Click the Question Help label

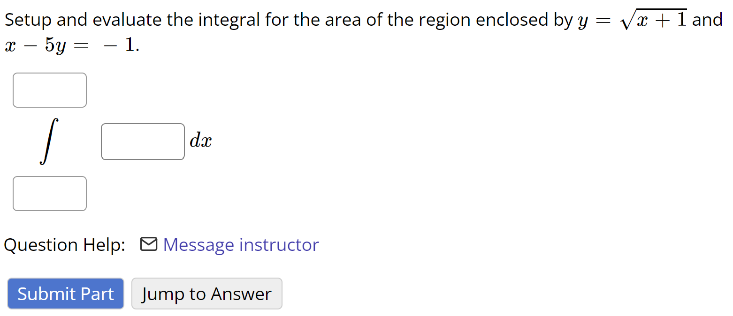tap(64, 244)
